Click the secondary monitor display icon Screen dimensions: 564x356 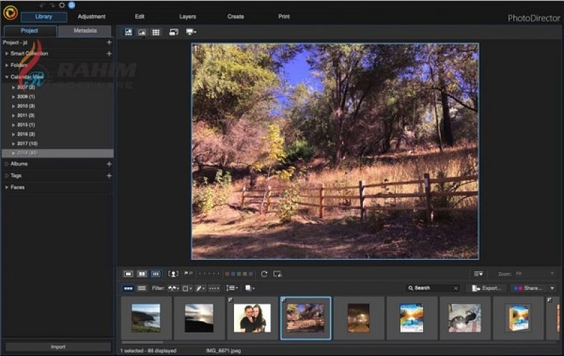coord(190,32)
